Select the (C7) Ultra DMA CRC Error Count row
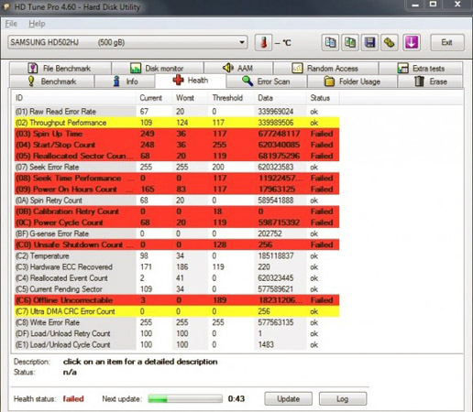Screen dimensions: 473x412 click(177, 311)
